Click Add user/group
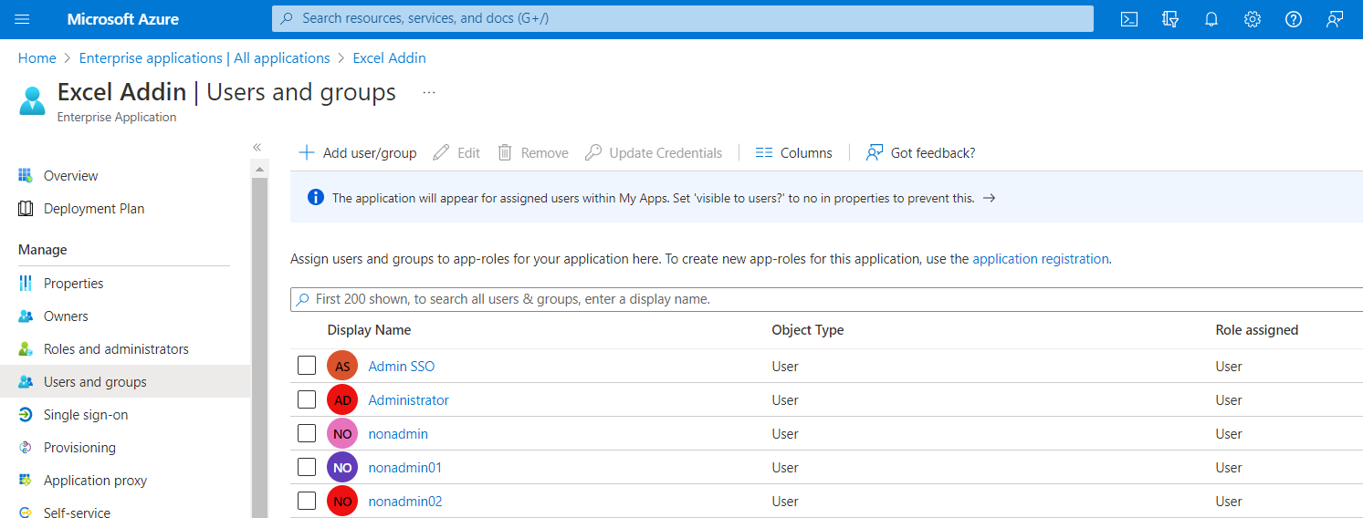Screen dimensions: 1363x518 click(358, 153)
